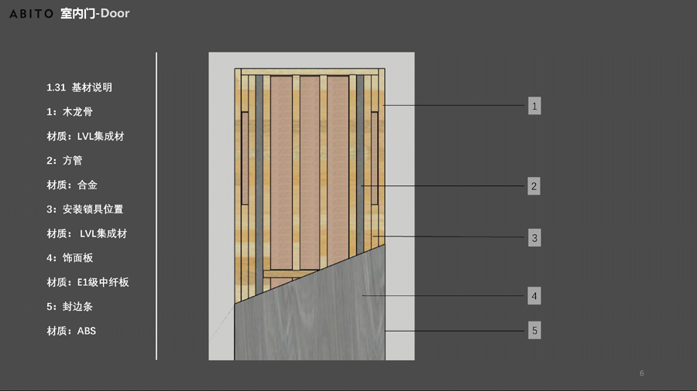Select callout number box 3
697x391 pixels.
534,238
